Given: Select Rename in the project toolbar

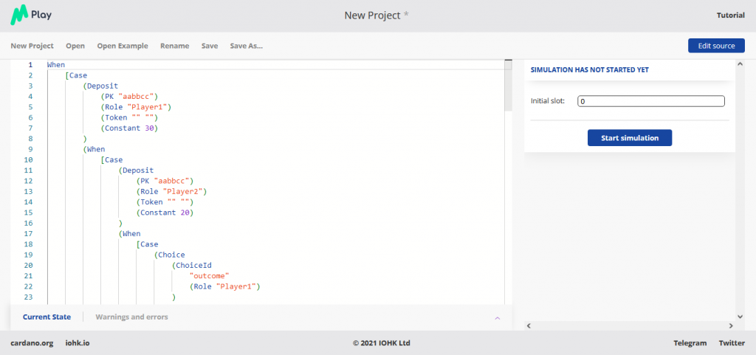Looking at the screenshot, I should click(x=174, y=46).
